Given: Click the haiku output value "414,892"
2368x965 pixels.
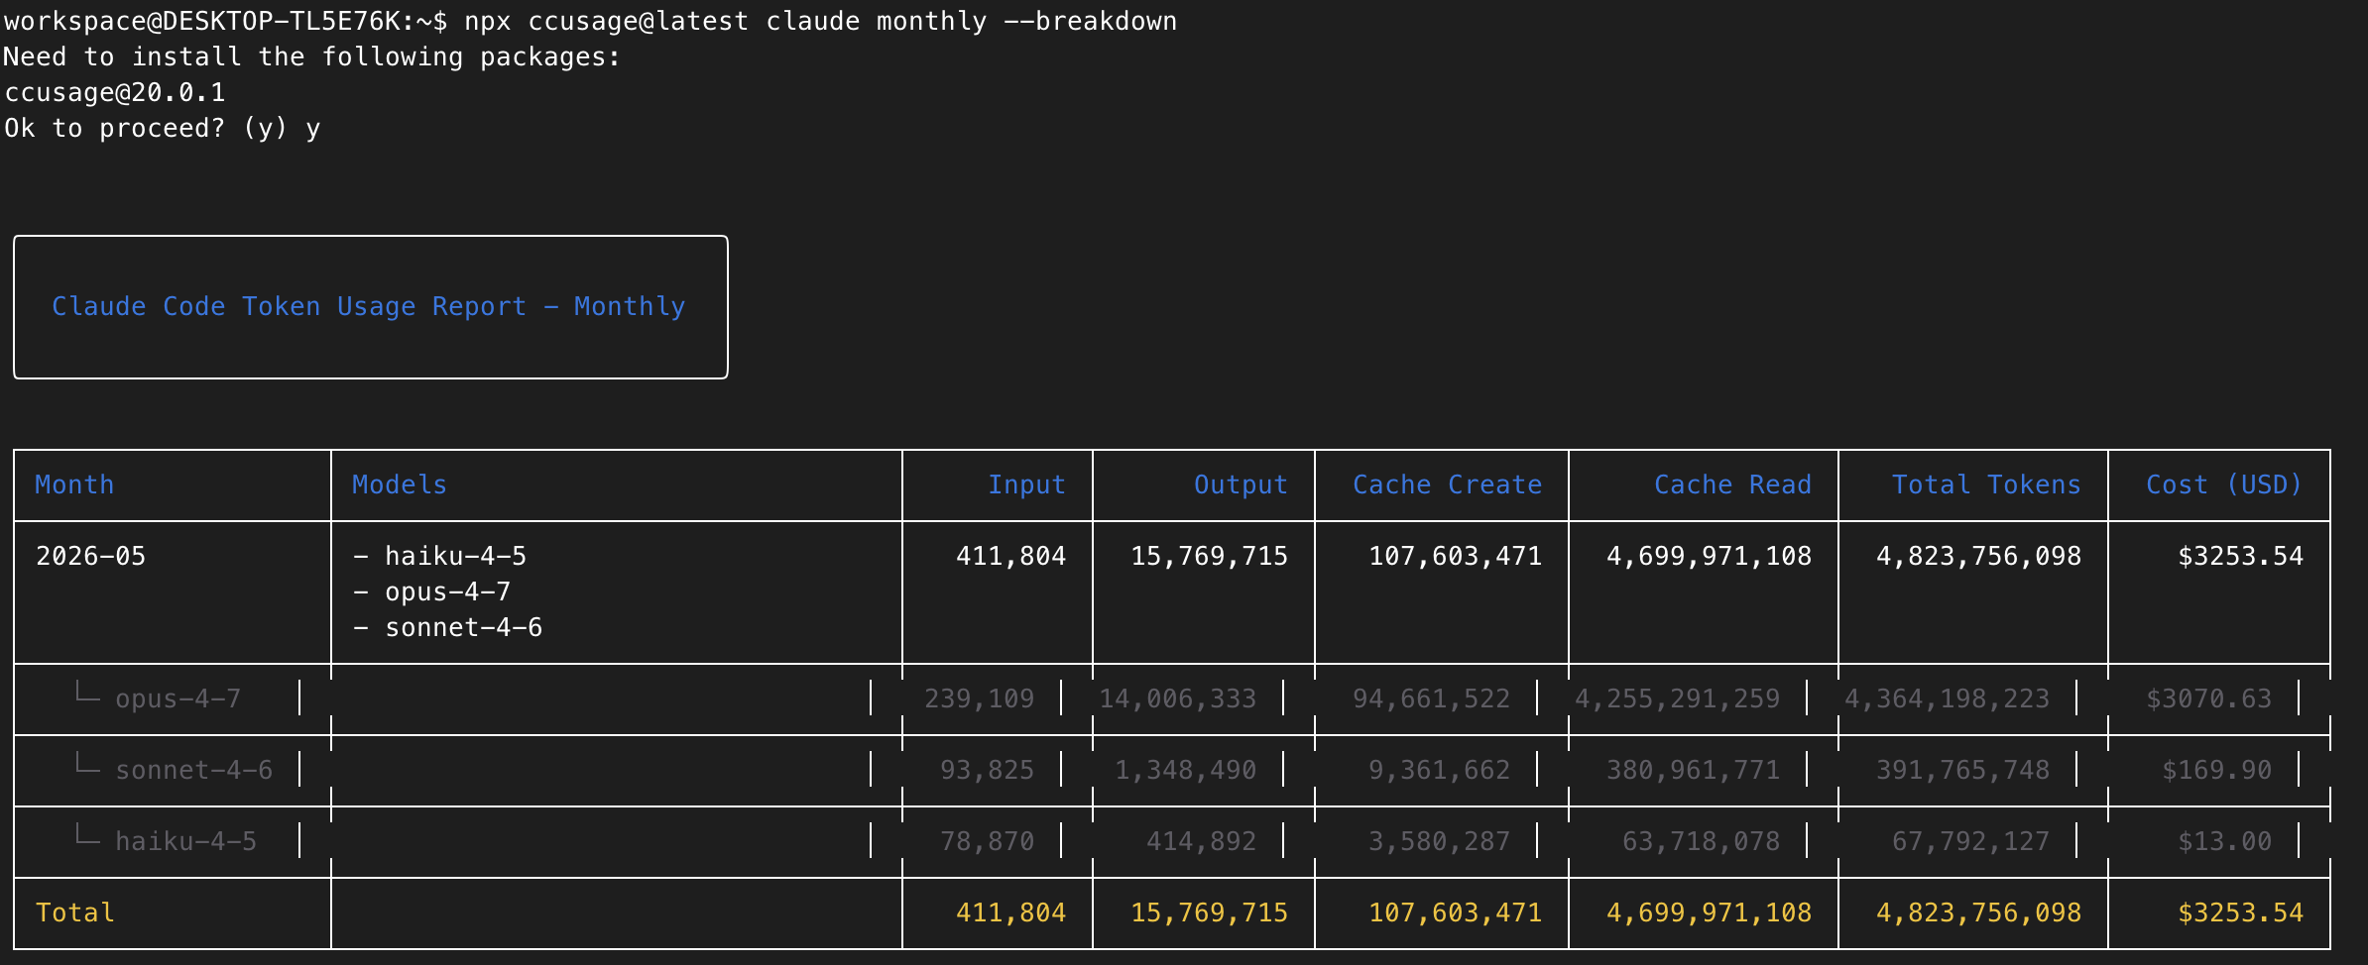Looking at the screenshot, I should point(1201,841).
